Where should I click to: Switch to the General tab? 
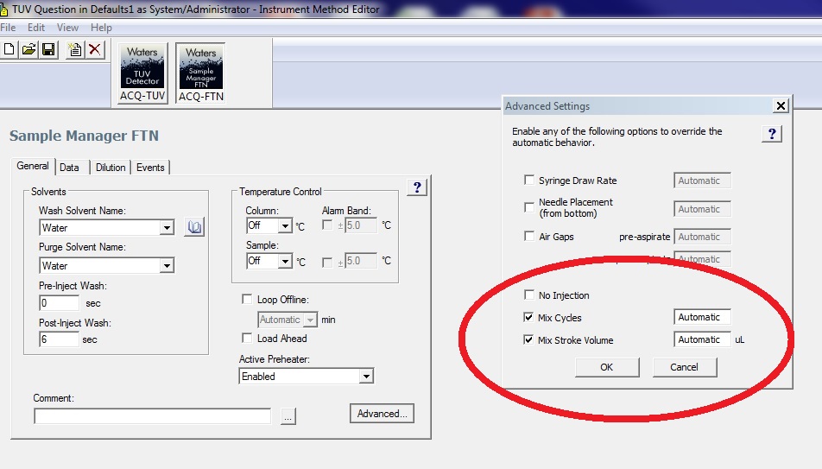(33, 167)
